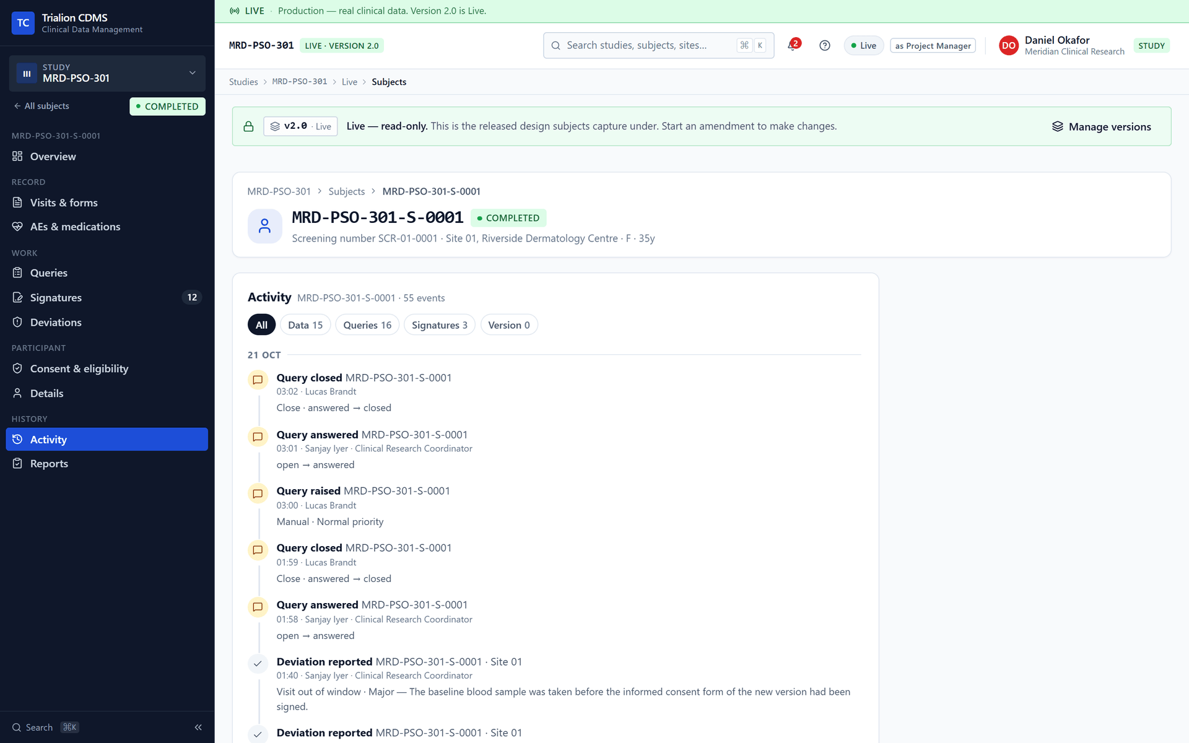Open Visits & forms in sidebar
Viewport: 1189px width, 743px height.
(107, 202)
